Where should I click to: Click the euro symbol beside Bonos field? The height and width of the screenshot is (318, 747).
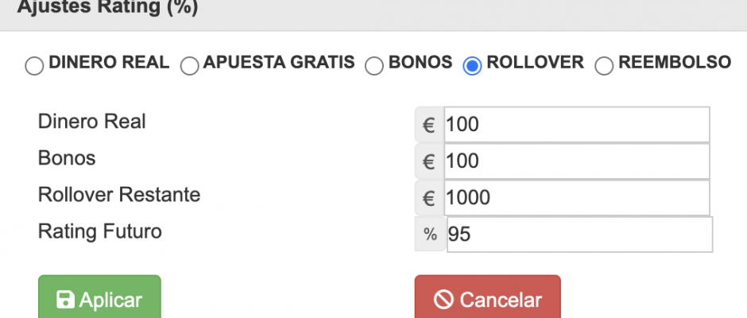429,161
